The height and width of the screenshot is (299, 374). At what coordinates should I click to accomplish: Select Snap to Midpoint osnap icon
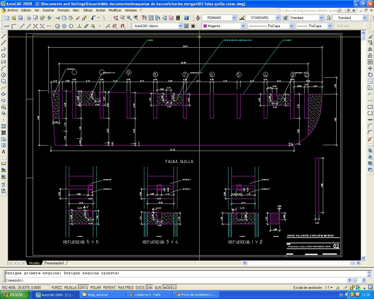click(x=29, y=26)
